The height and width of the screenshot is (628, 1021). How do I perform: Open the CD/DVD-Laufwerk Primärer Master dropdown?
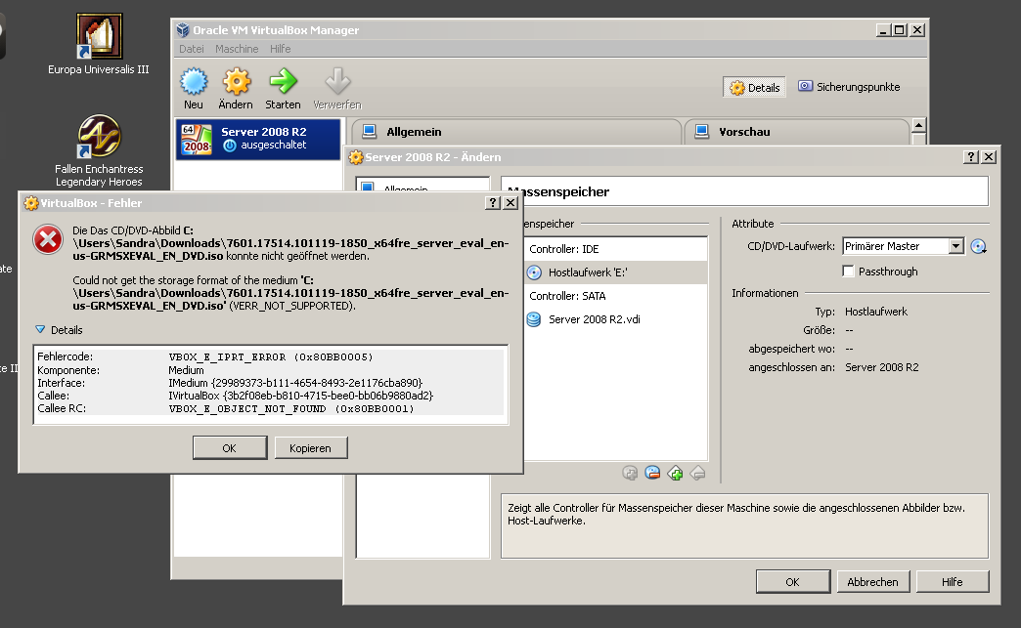903,246
